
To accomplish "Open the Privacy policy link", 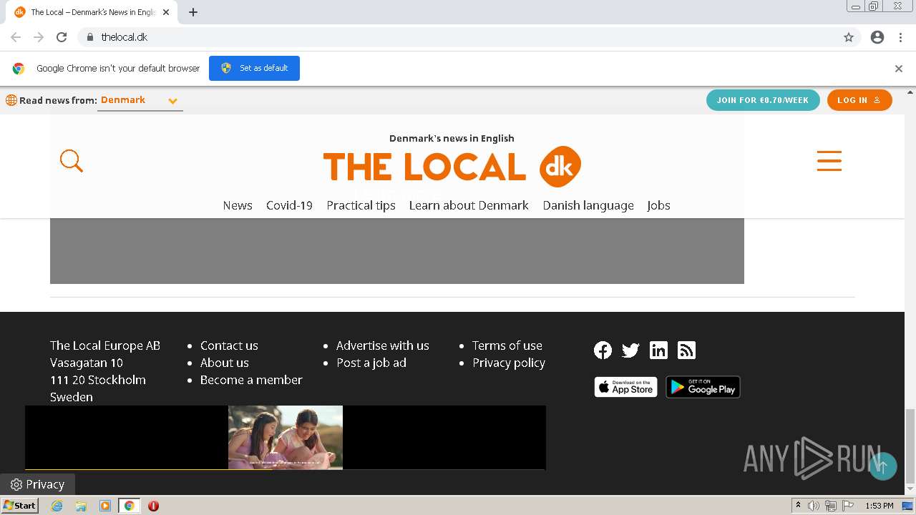I will point(509,363).
